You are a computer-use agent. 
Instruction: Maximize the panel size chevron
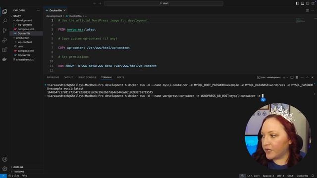(307, 77)
